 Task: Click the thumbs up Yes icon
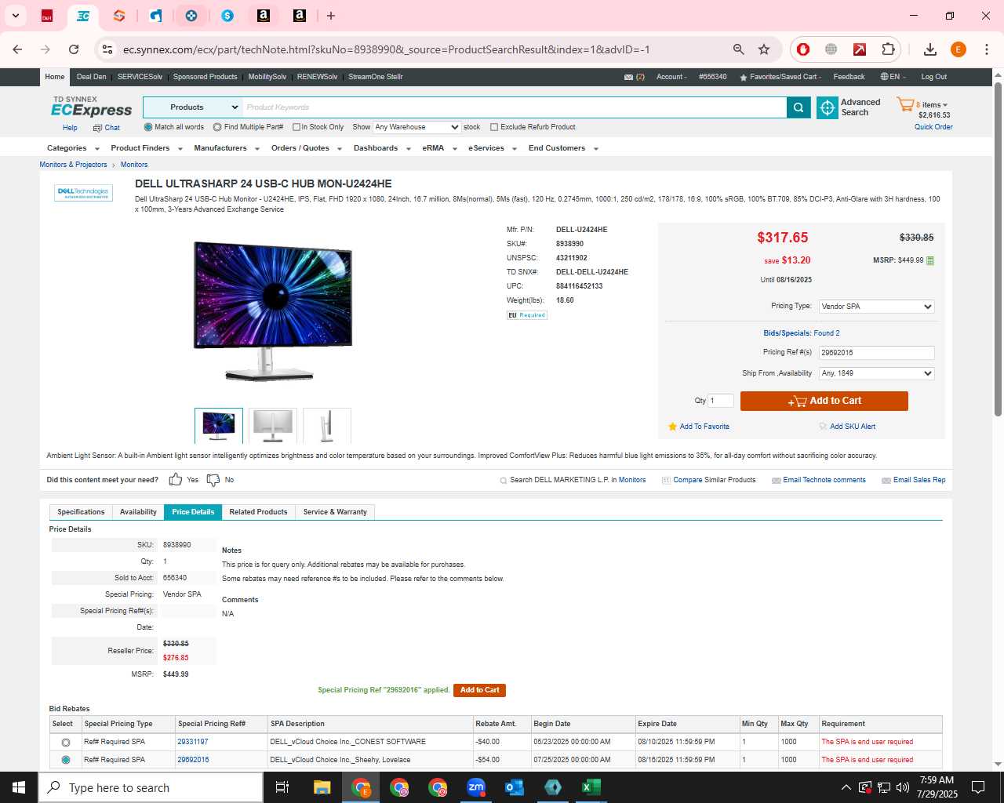click(176, 479)
